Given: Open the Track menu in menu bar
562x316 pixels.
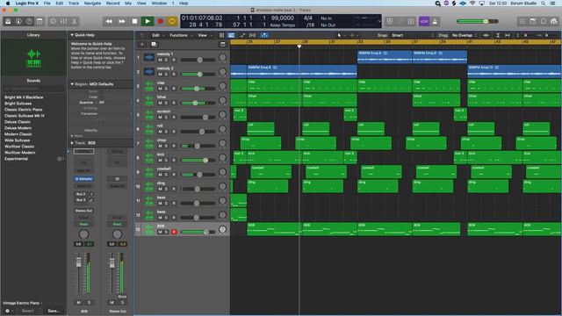Looking at the screenshot, I should (x=74, y=4).
